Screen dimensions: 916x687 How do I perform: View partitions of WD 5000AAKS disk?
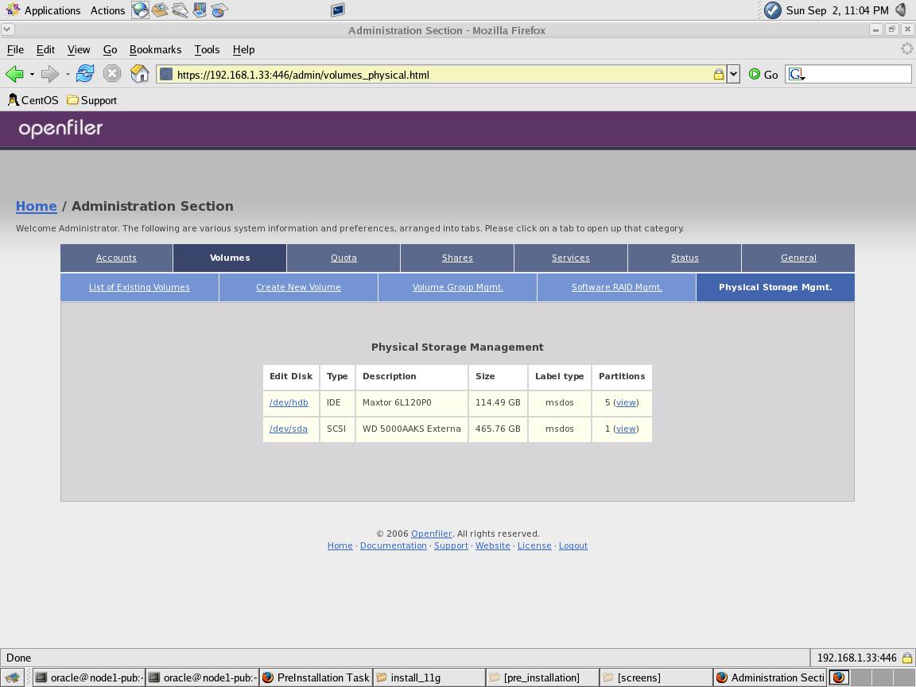tap(626, 429)
